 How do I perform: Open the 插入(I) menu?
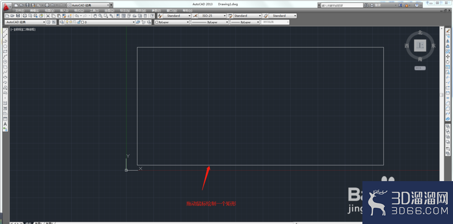pos(64,11)
